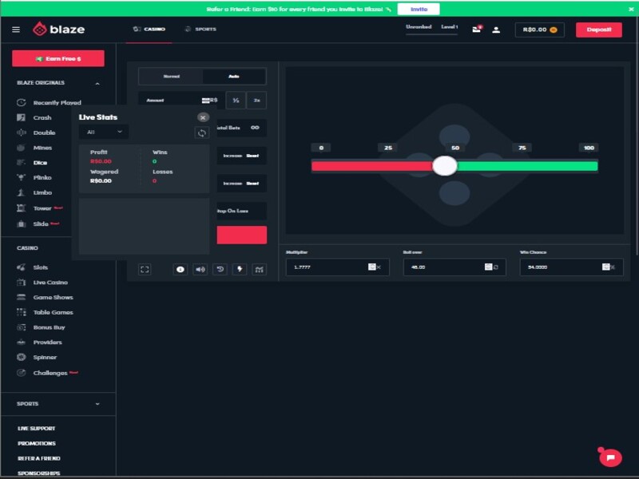
Task: Open the All dropdown in Live Stats
Action: pos(104,132)
